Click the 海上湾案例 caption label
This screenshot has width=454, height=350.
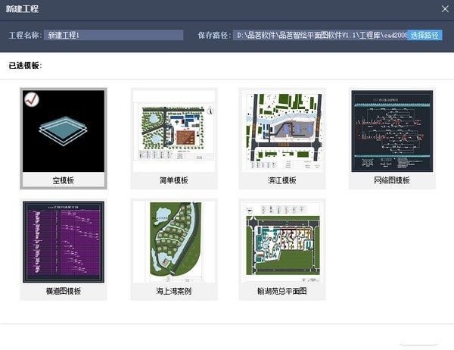[x=174, y=291]
